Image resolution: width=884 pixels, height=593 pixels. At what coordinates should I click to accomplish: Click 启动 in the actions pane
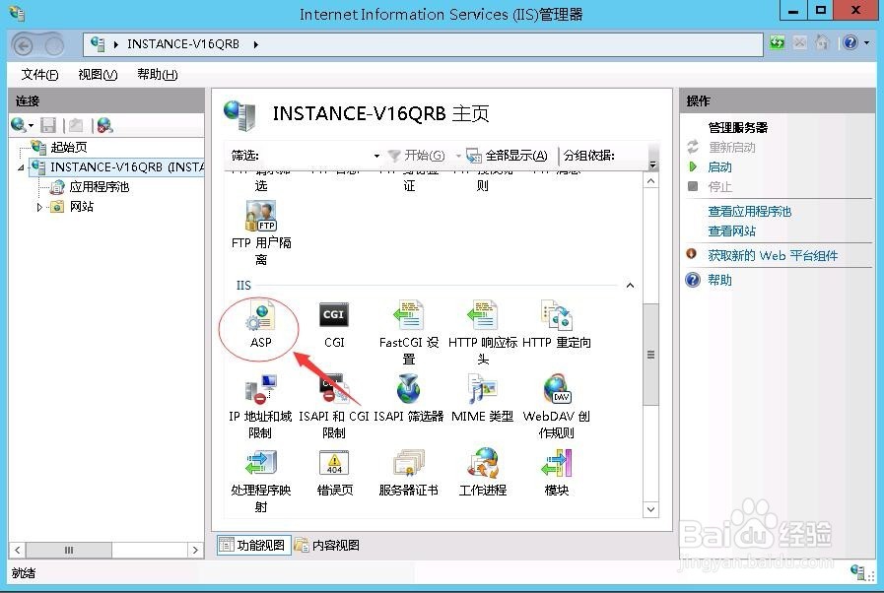pos(719,166)
